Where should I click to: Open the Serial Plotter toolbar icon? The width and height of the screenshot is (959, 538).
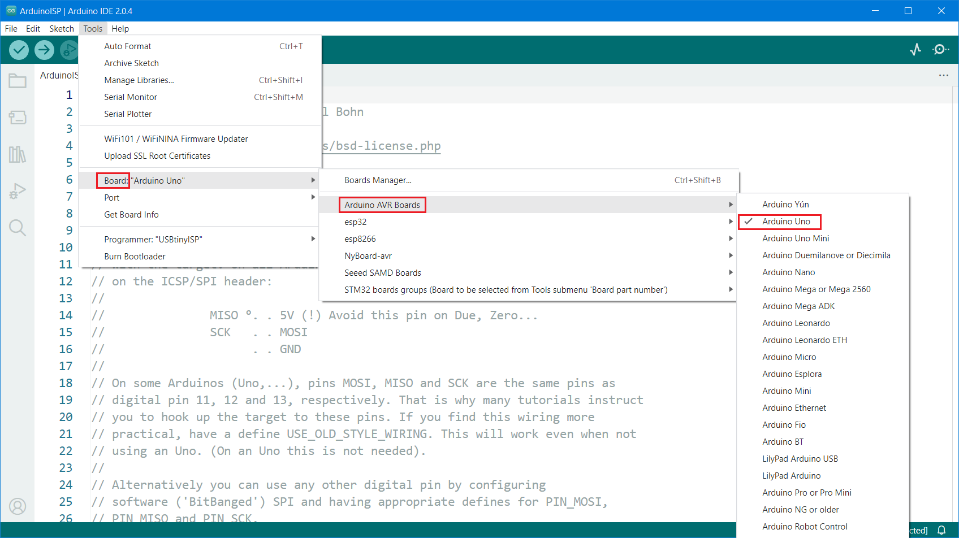[x=915, y=50]
